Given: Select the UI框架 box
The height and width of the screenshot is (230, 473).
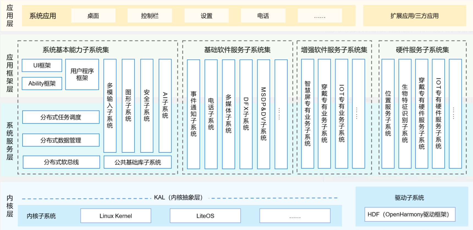Looking at the screenshot, I should point(42,65).
